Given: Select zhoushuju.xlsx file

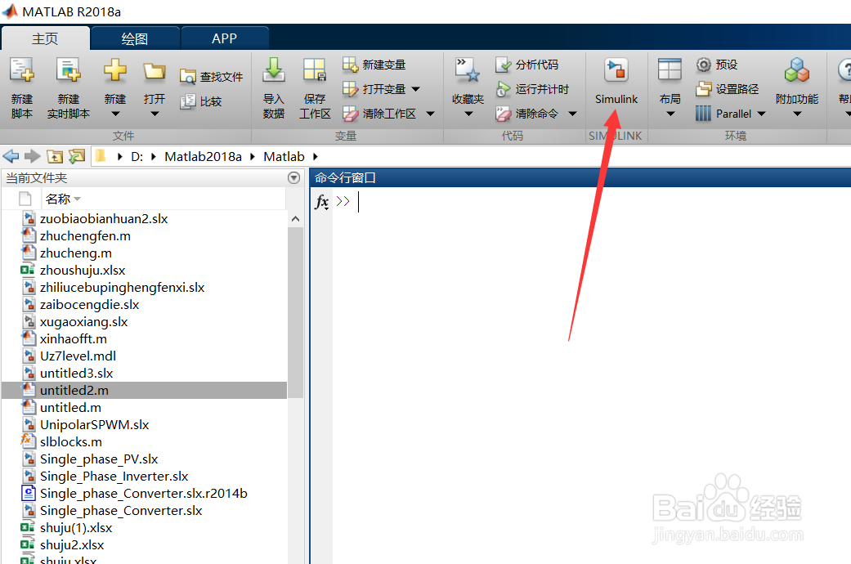Looking at the screenshot, I should 83,271.
